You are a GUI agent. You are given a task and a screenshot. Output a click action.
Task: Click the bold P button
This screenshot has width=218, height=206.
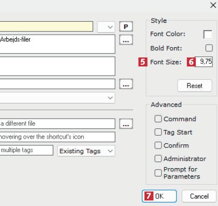[x=126, y=26]
